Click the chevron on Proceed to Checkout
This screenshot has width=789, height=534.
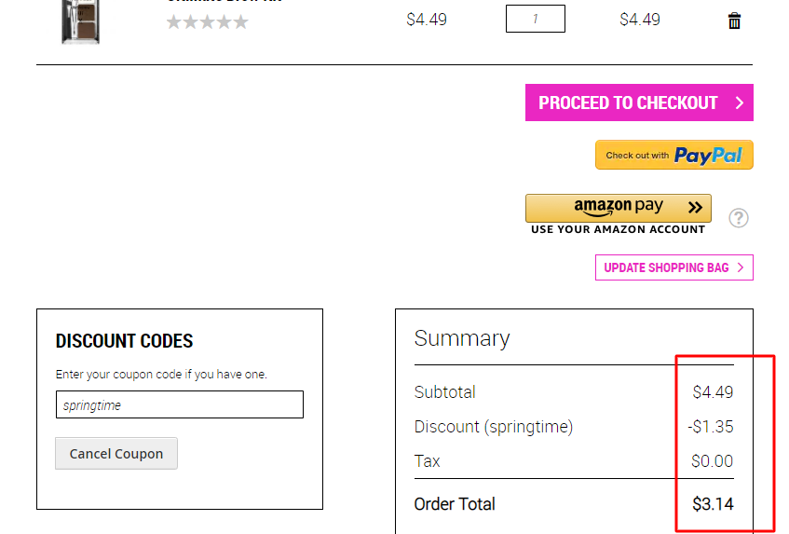[x=740, y=103]
